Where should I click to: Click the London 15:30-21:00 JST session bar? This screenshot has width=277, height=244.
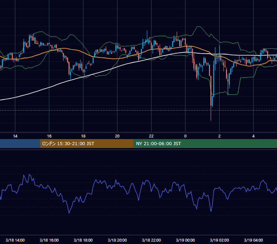coord(86,144)
